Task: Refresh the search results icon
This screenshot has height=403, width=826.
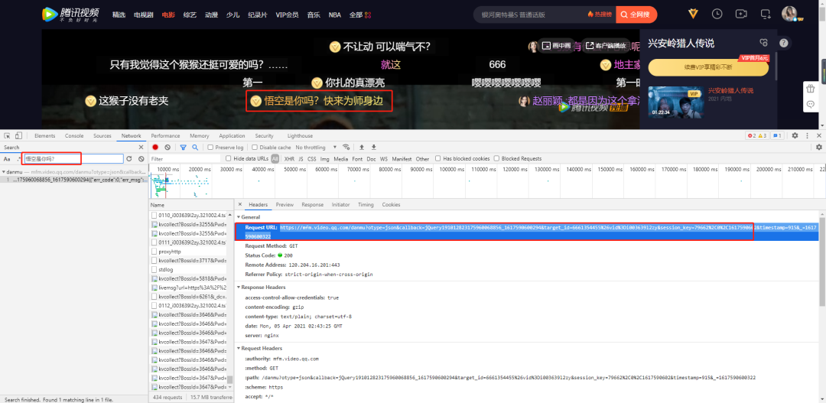Action: [x=128, y=158]
